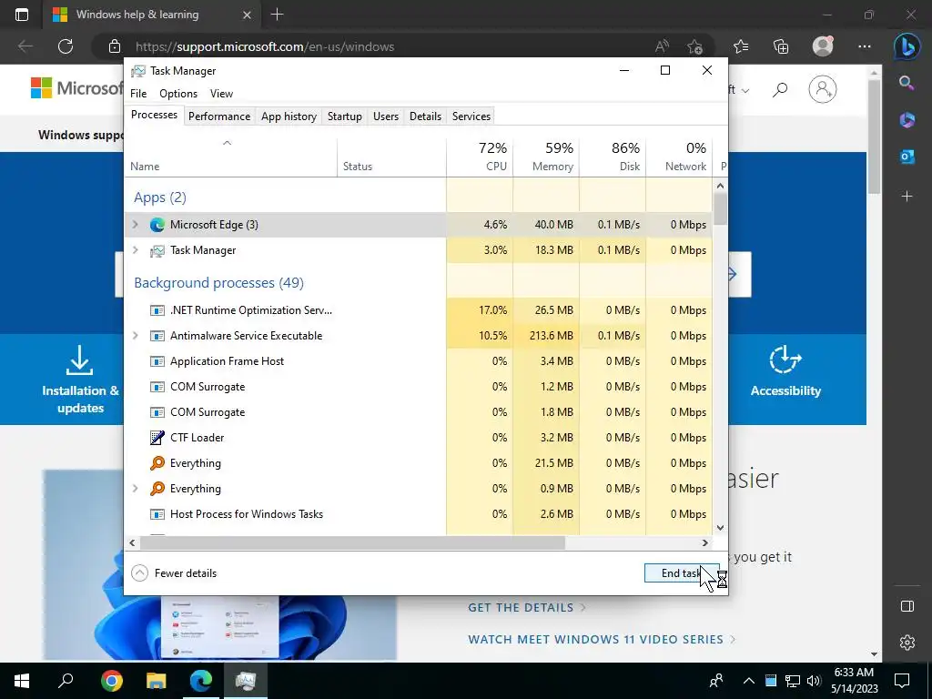
Task: Click WATCH MEET WINDOWS 11 VIDEO SERIES link
Action: tap(602, 640)
